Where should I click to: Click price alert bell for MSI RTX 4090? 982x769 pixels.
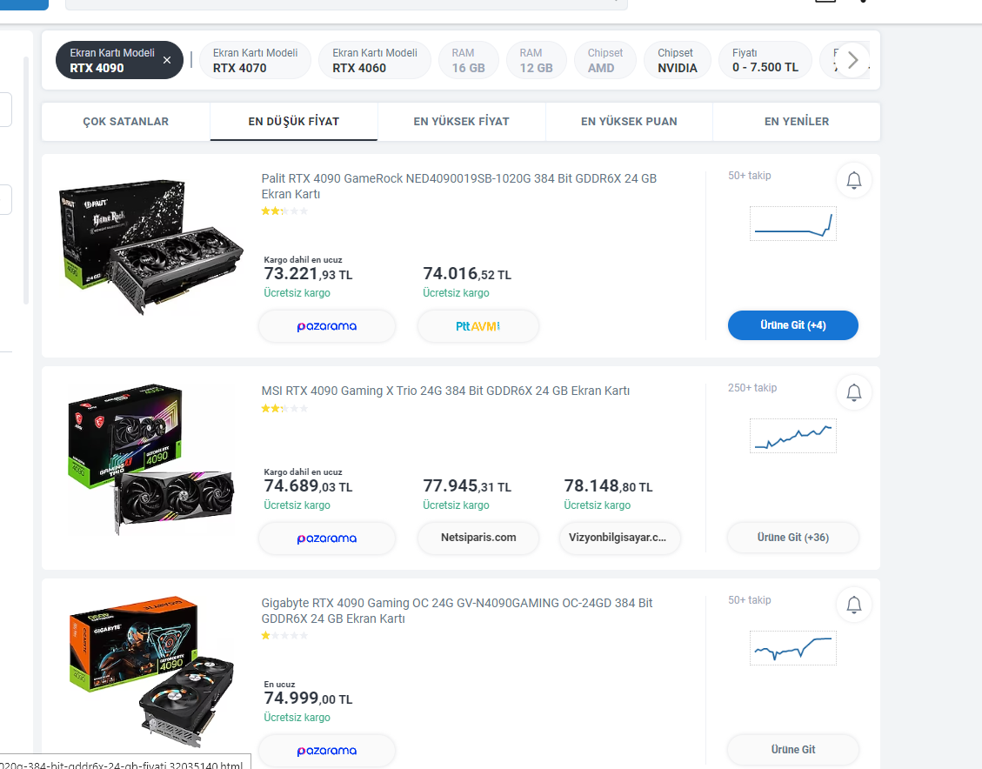tap(854, 393)
